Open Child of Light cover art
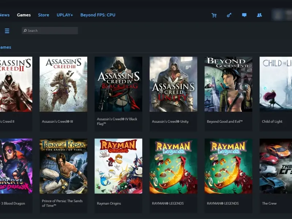292x219 pixels. click(276, 84)
